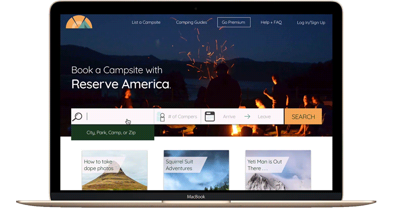Click the location search text field
This screenshot has height=209, width=393.
point(112,116)
